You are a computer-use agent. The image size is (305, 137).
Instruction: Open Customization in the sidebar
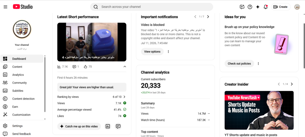pos(22,115)
